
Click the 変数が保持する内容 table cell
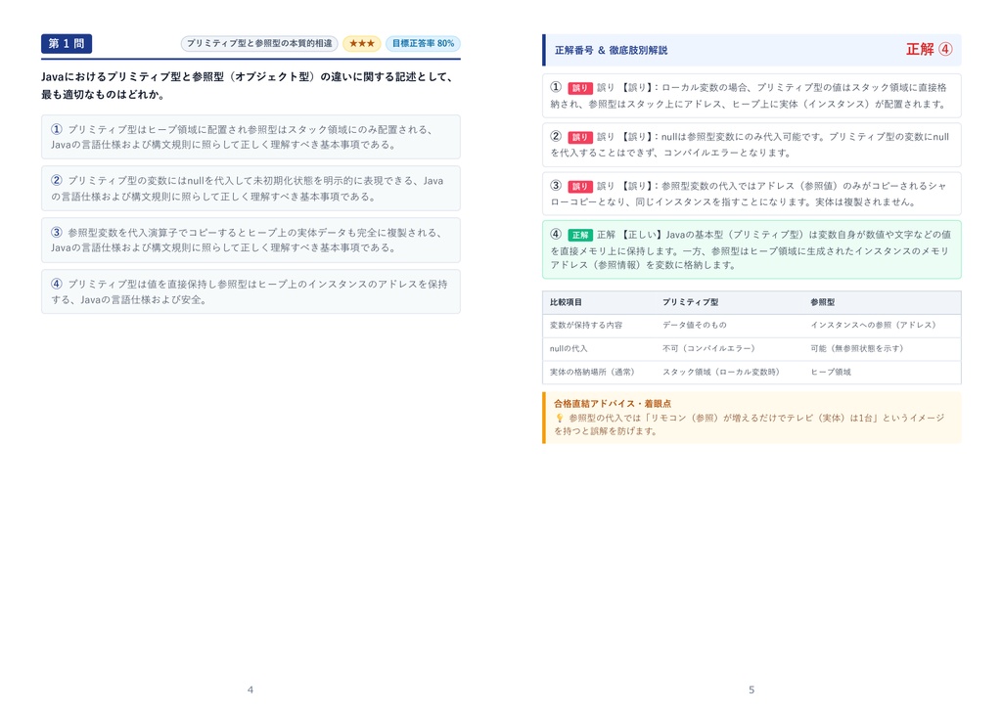[x=586, y=325]
